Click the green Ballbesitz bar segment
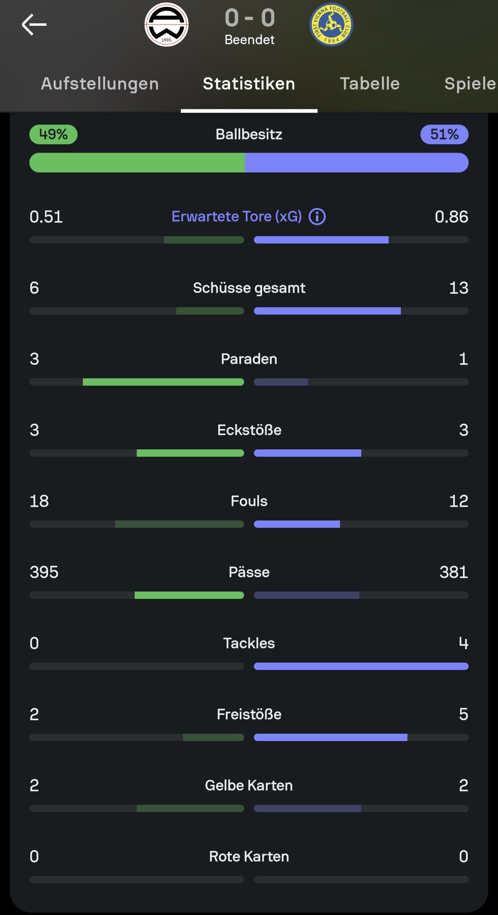Screen dimensions: 498x915 137,163
